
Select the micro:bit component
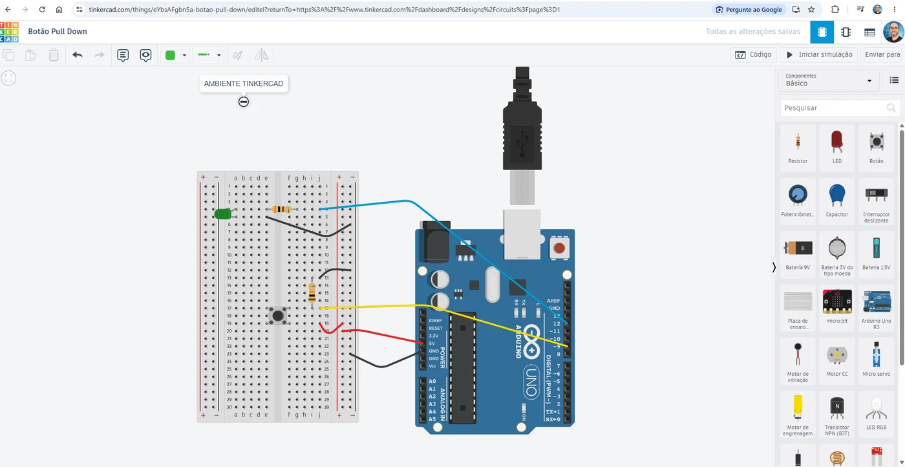[x=837, y=308]
